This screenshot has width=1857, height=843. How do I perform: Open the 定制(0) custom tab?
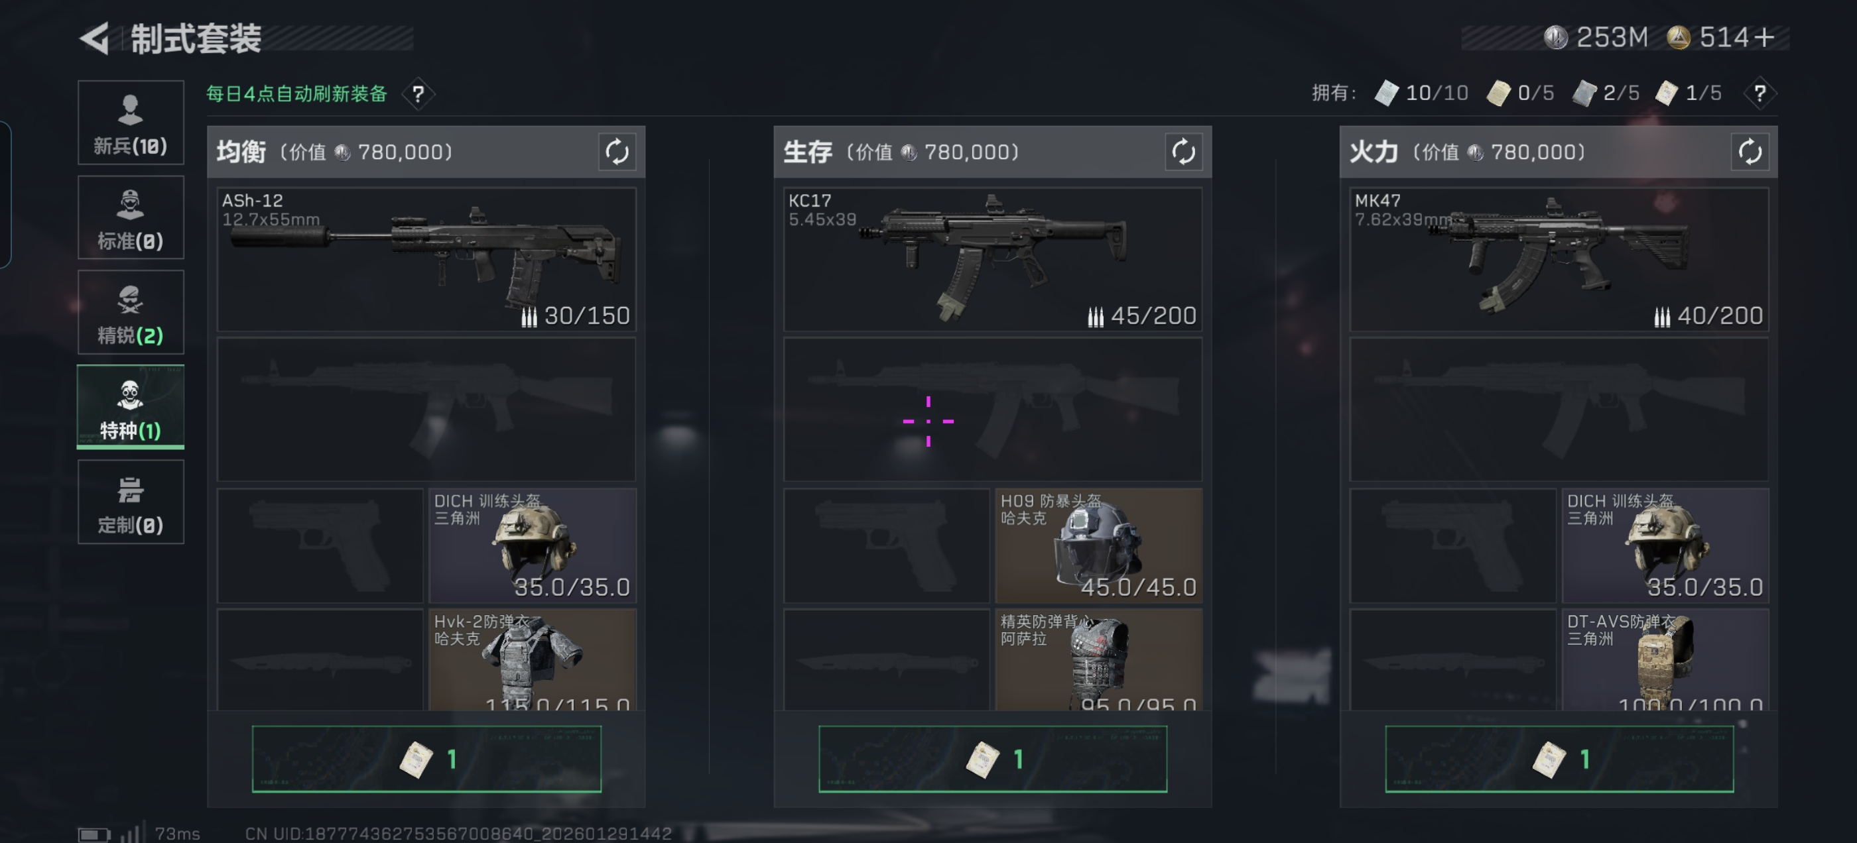point(131,502)
